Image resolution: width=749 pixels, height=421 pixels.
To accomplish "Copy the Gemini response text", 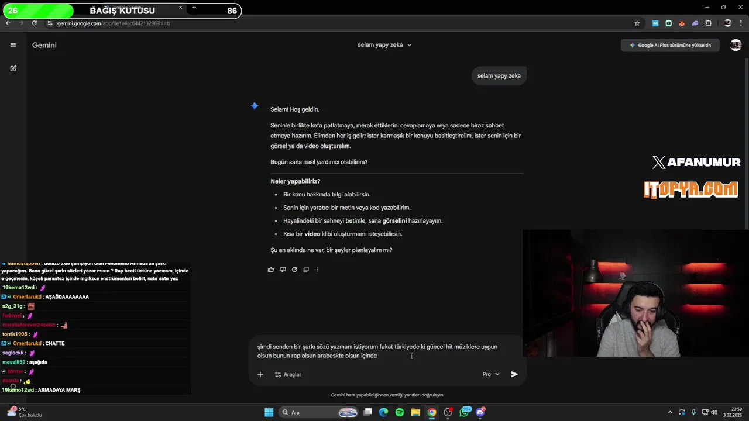I will (x=306, y=270).
